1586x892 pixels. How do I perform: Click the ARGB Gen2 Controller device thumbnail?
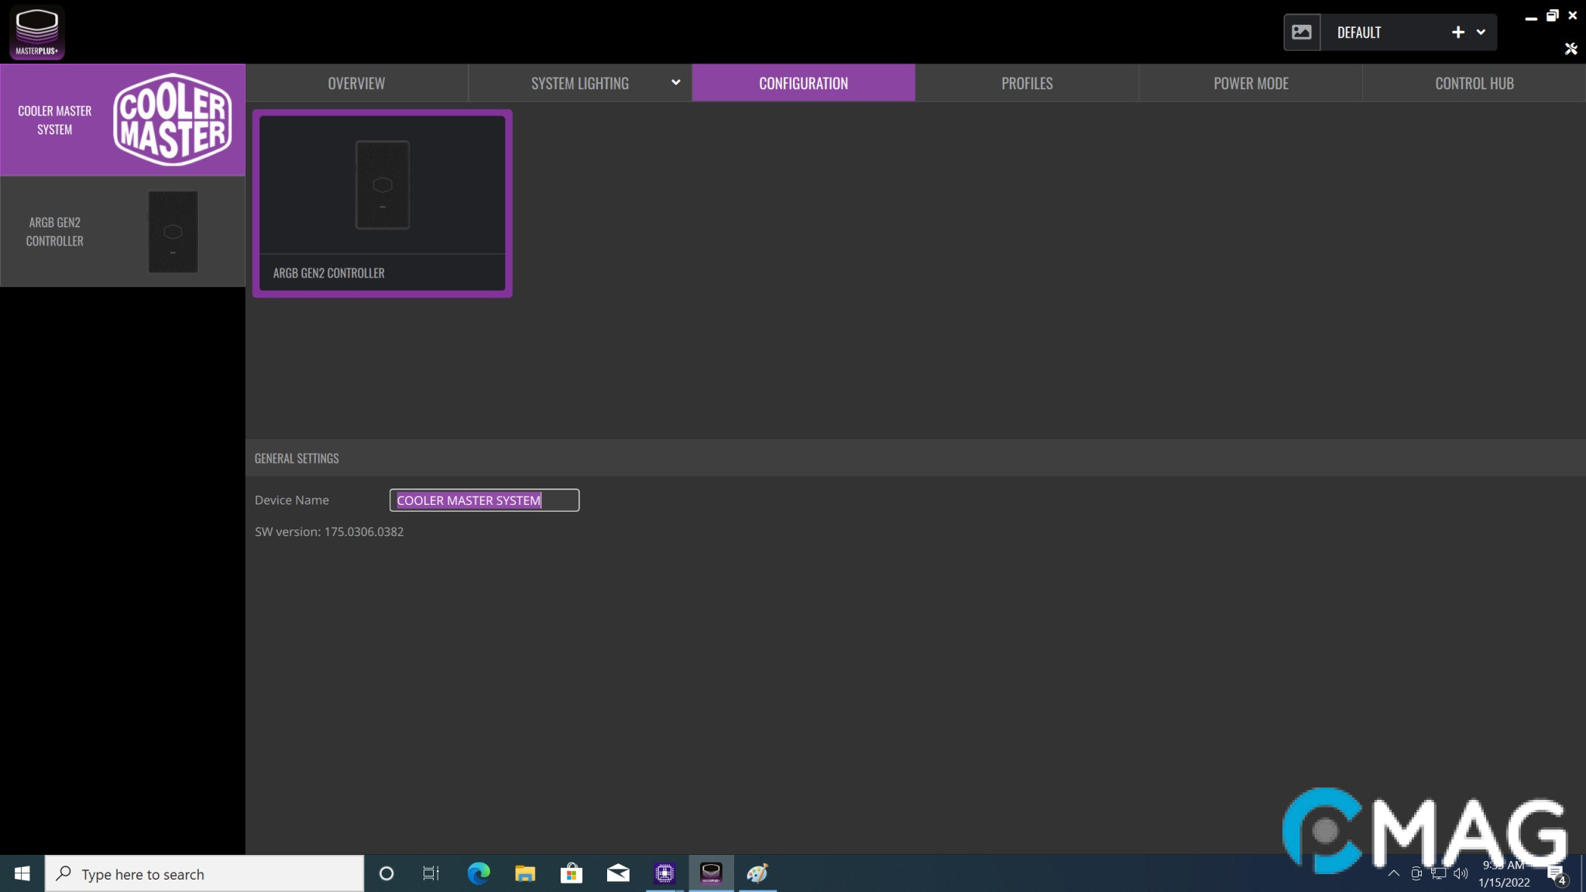[382, 203]
